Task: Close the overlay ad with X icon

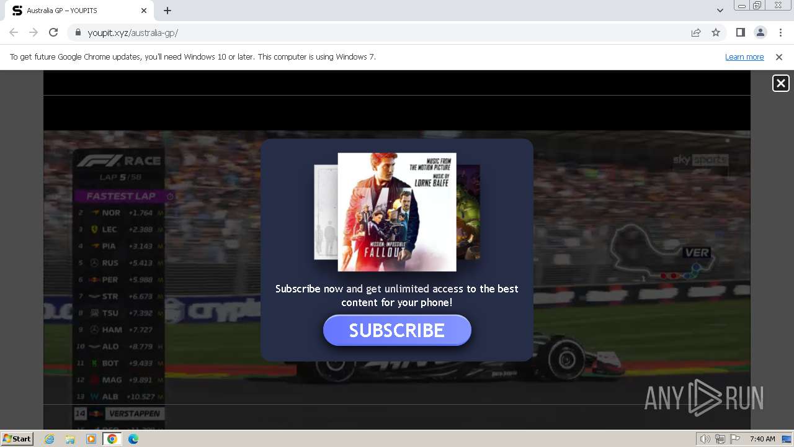Action: tap(780, 83)
